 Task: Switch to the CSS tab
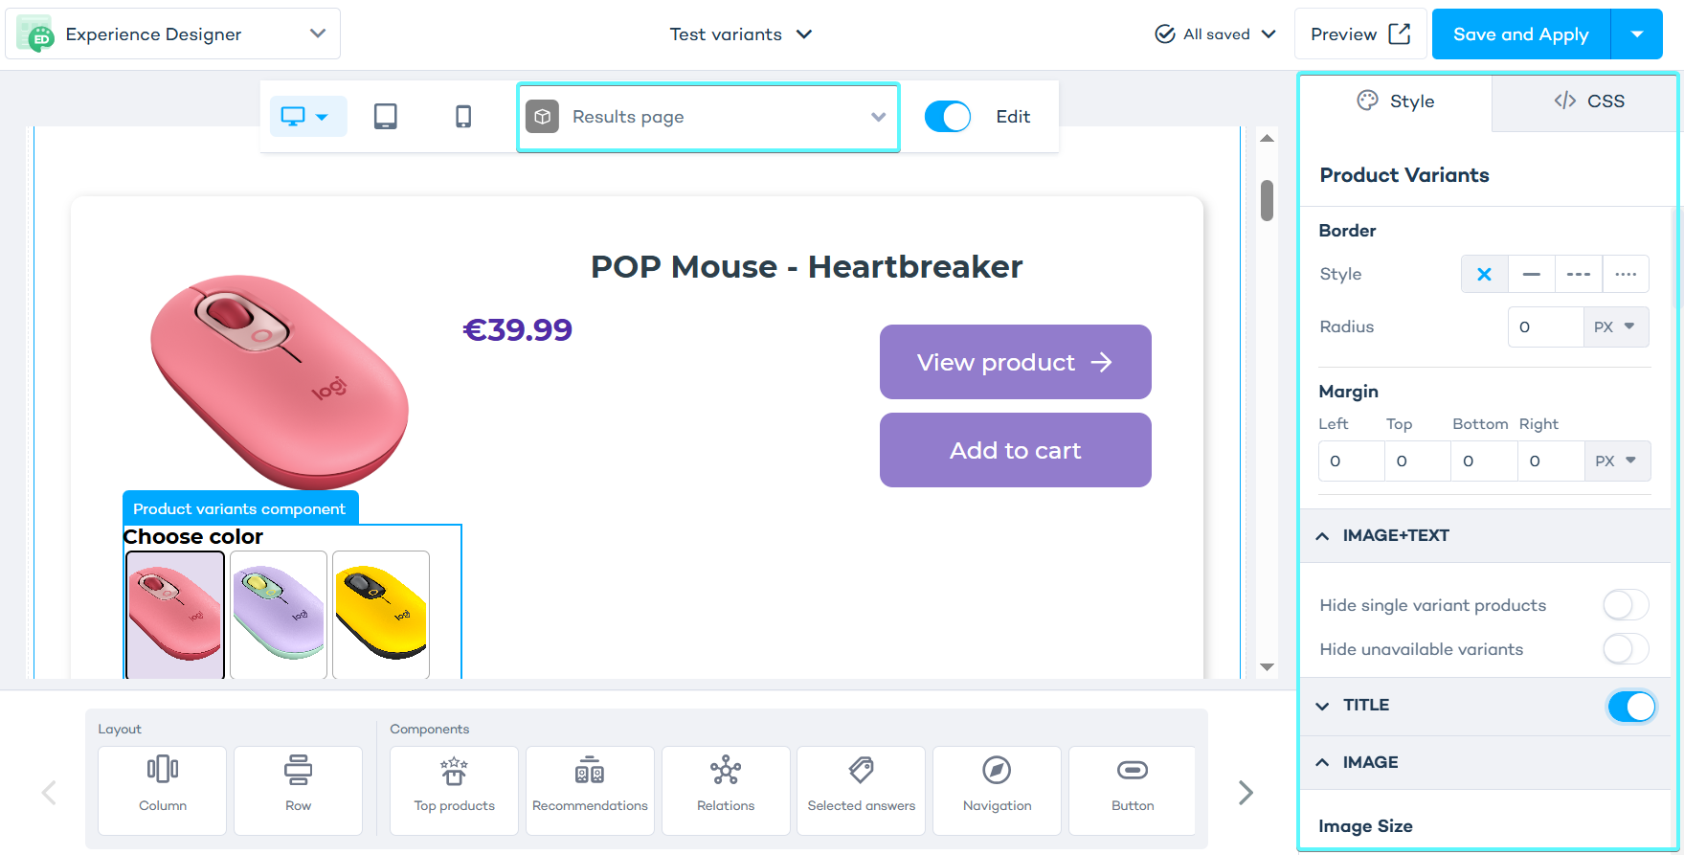pos(1588,101)
